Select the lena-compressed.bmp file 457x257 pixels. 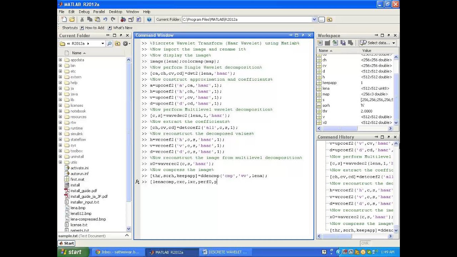(x=88, y=219)
